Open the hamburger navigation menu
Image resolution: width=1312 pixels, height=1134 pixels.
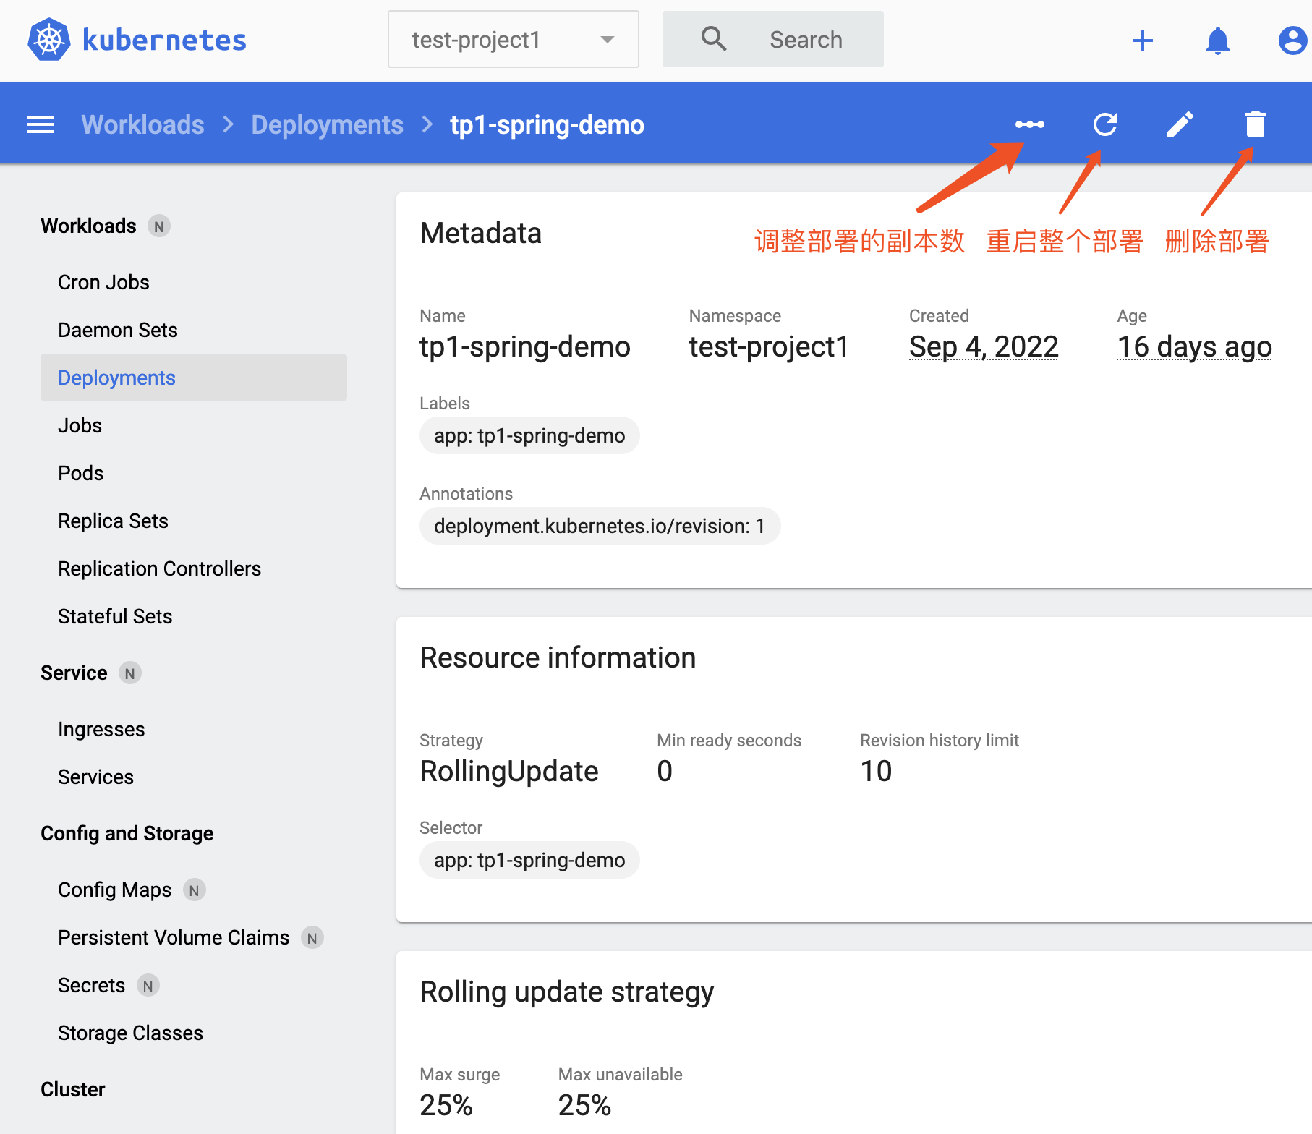(x=41, y=124)
